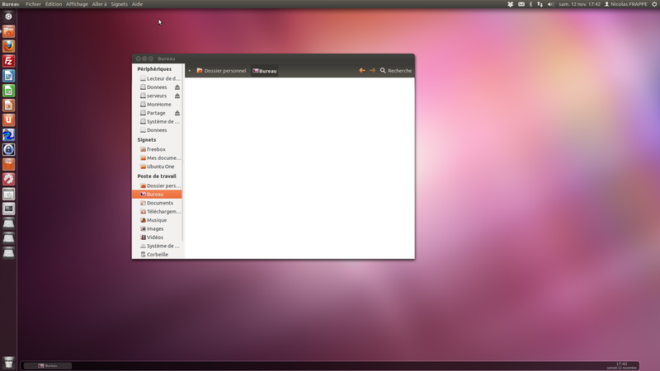The height and width of the screenshot is (371, 660).
Task: Open the Dash home launcher icon
Action: (8, 16)
